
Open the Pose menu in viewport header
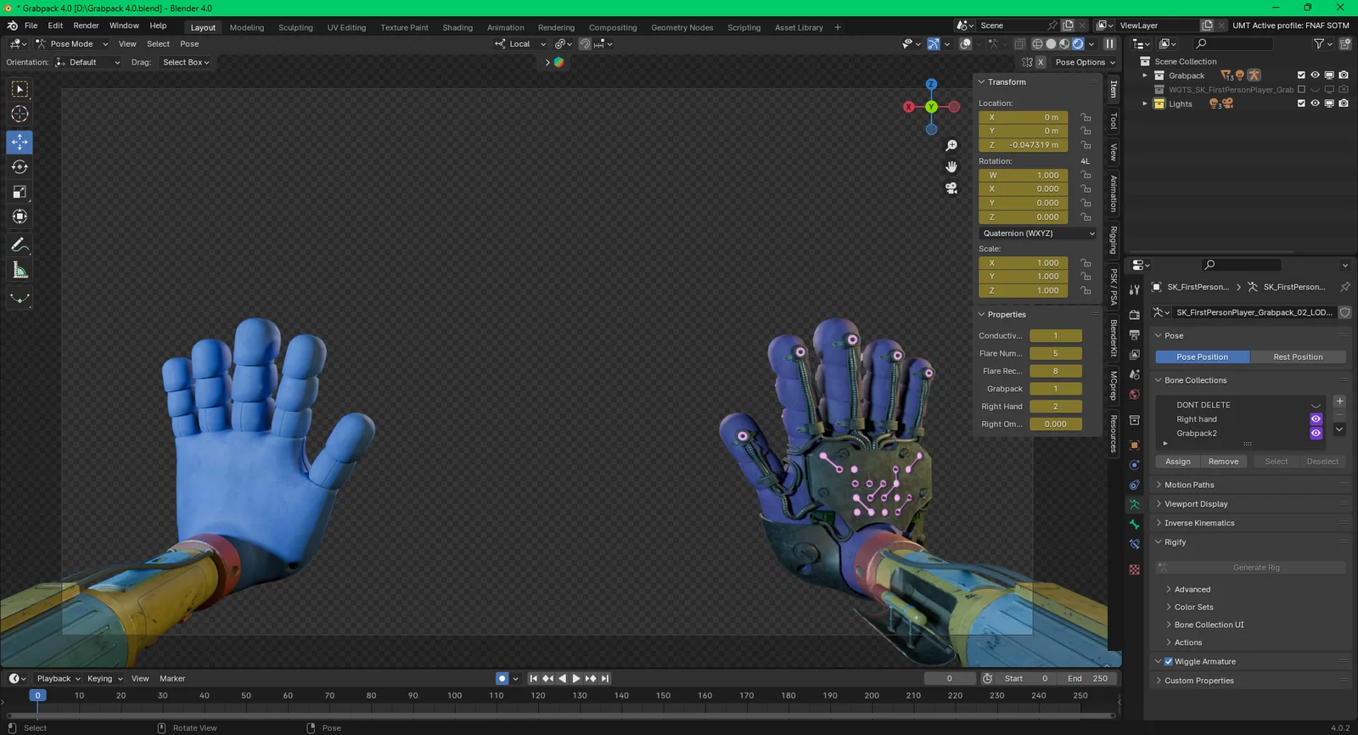pos(189,44)
